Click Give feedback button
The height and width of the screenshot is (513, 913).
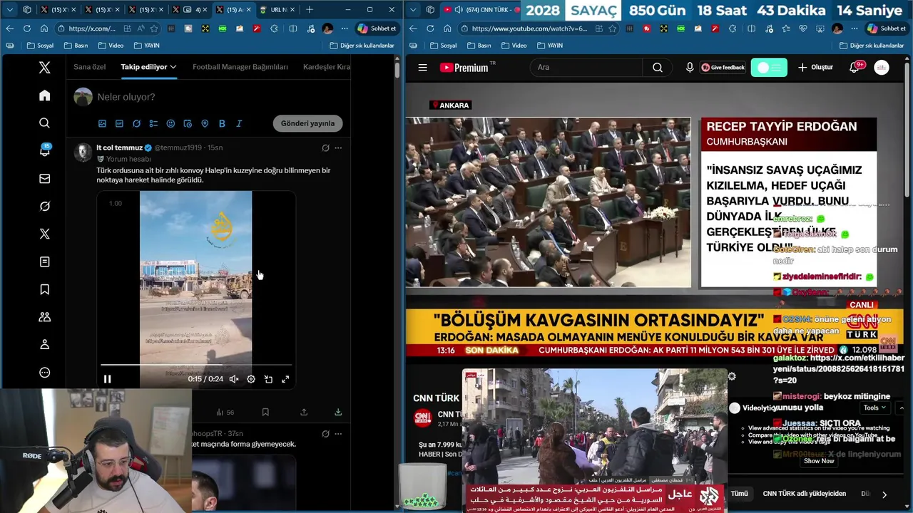(x=723, y=68)
